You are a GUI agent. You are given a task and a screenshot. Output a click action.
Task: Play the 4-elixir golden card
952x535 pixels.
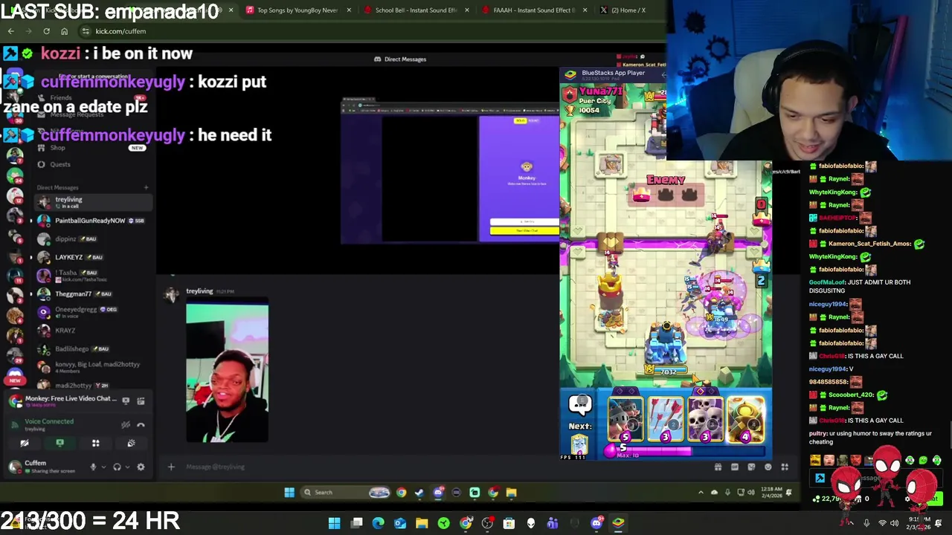pyautogui.click(x=745, y=420)
